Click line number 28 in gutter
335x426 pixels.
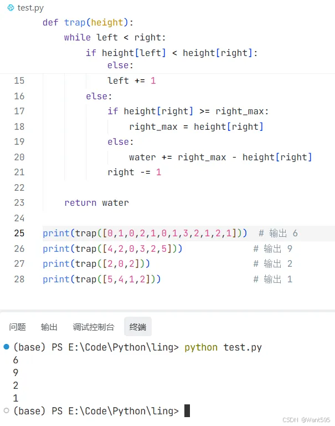pyautogui.click(x=19, y=279)
